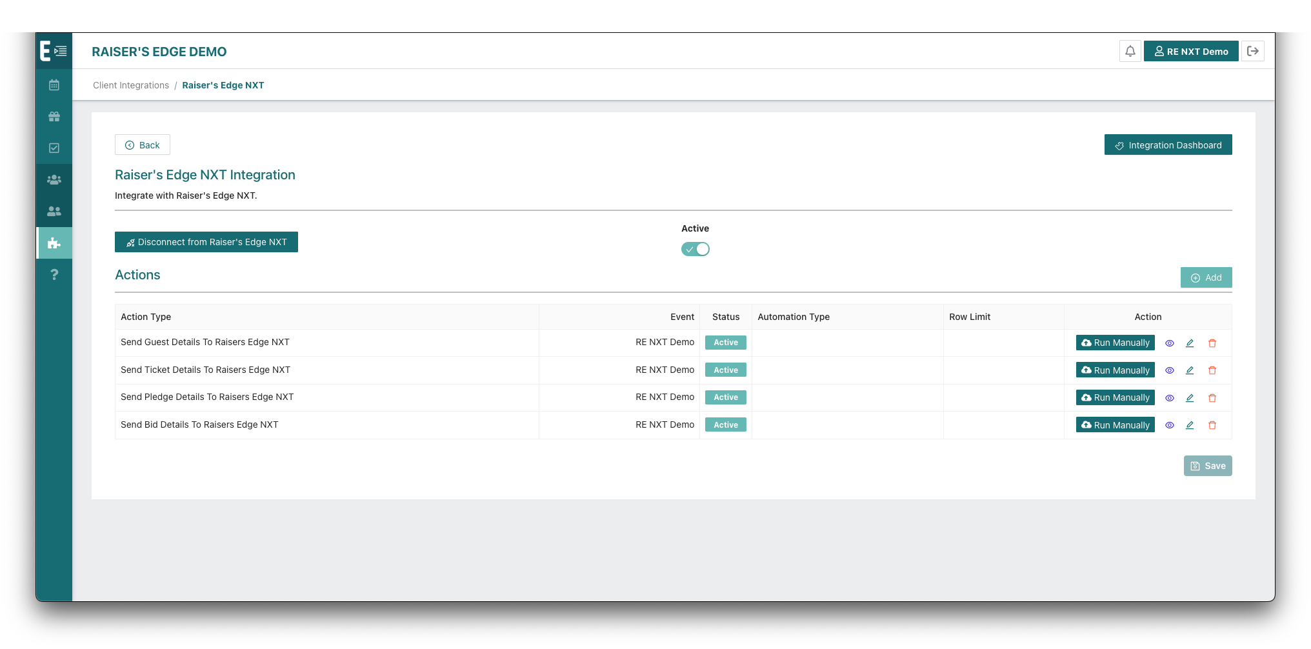Edit Send Guest Details action pencil icon
Image resolution: width=1311 pixels, height=649 pixels.
tap(1190, 343)
